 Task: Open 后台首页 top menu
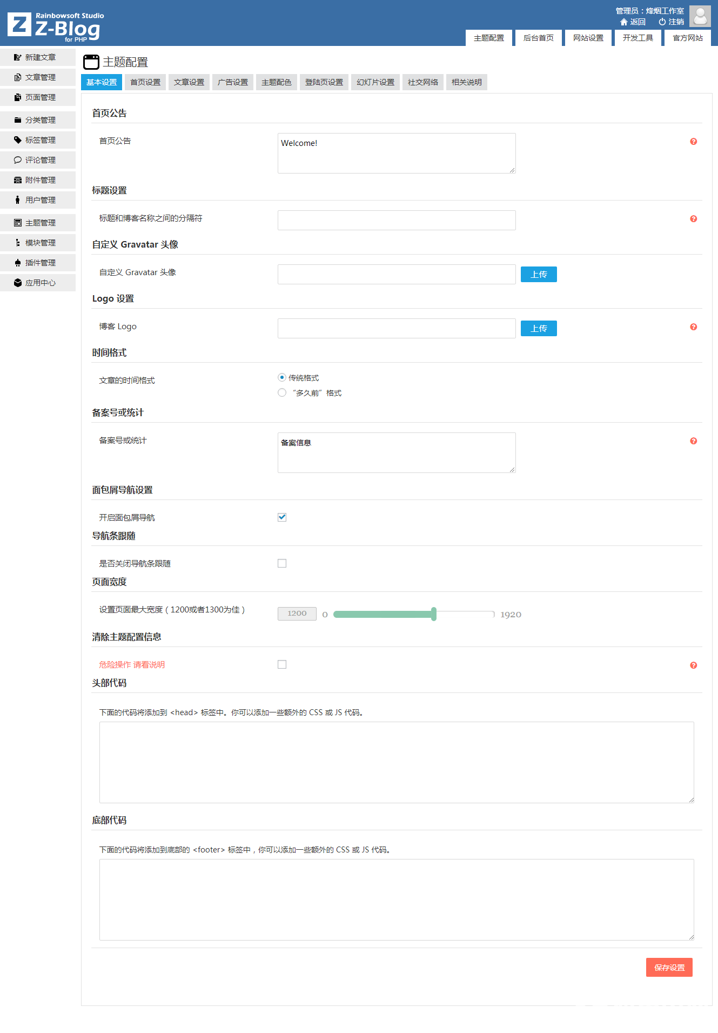(x=539, y=38)
